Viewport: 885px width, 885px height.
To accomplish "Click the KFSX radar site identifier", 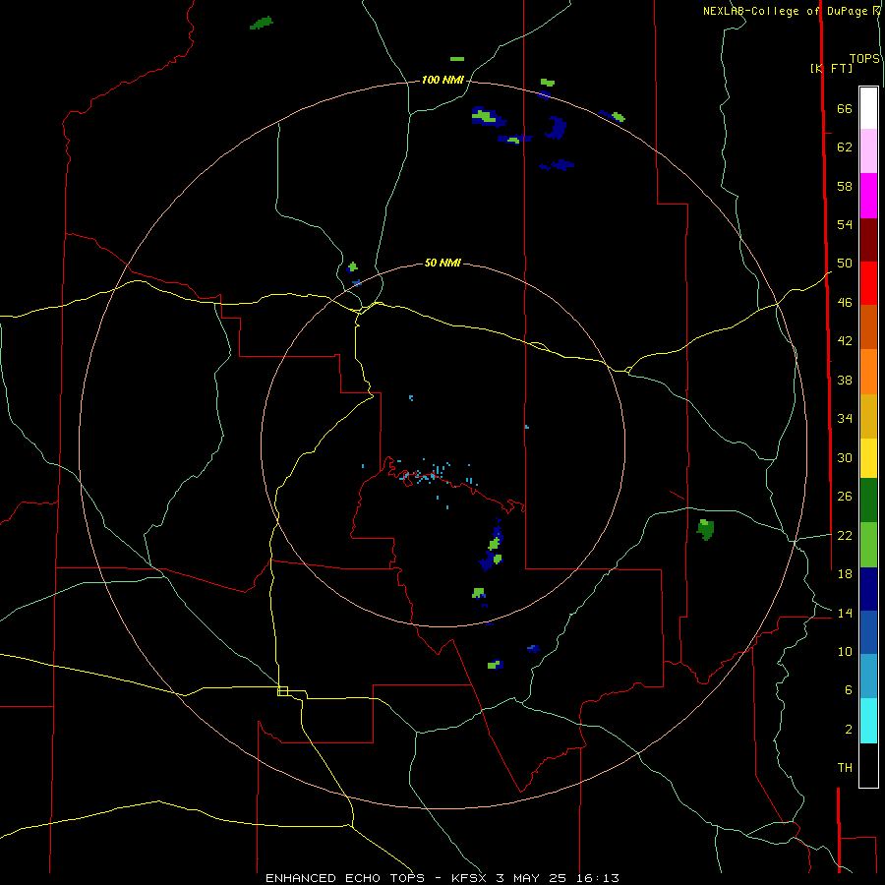I will click(468, 878).
